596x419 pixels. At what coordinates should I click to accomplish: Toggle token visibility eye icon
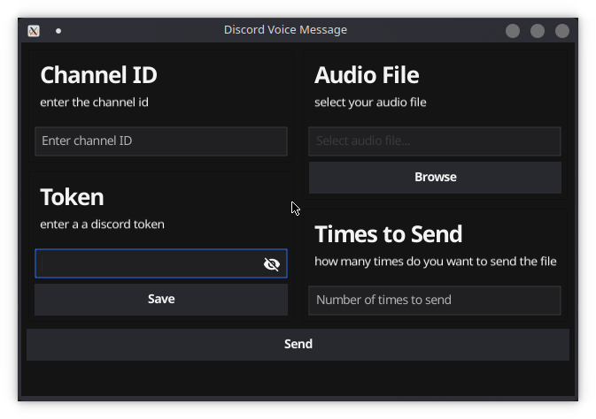tap(271, 264)
